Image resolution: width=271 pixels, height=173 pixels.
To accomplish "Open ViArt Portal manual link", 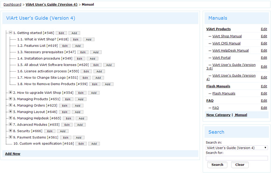I will tap(221, 58).
